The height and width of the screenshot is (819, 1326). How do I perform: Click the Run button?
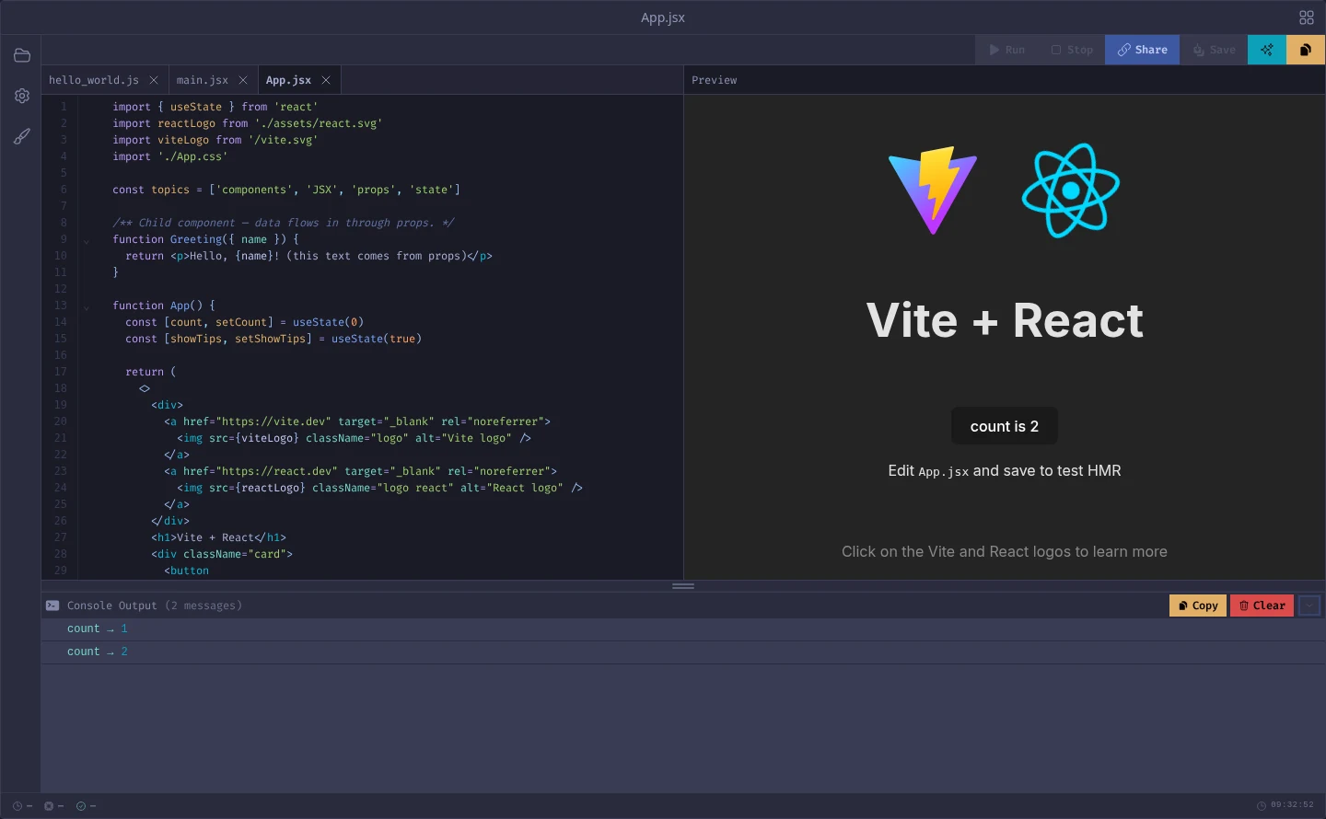click(1006, 50)
